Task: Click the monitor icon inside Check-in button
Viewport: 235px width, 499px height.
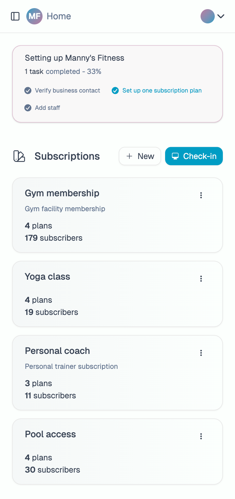Action: tap(175, 156)
